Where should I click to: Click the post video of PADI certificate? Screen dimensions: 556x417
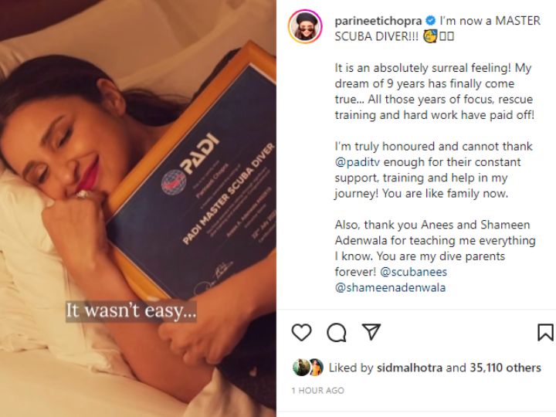[138, 208]
